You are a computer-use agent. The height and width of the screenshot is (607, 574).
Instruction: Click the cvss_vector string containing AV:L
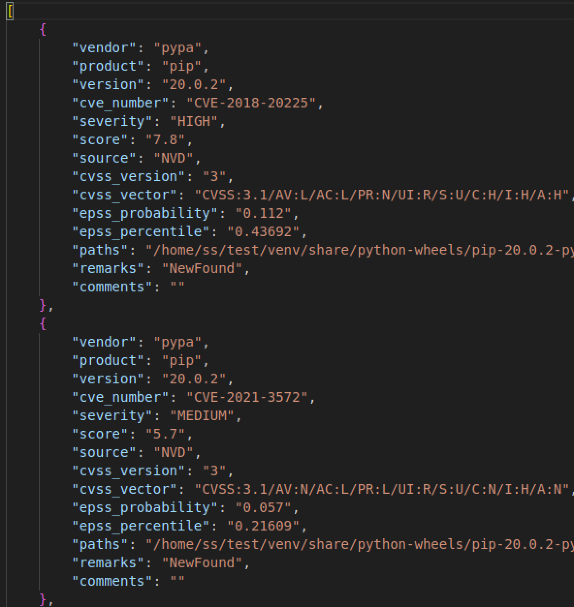pos(382,195)
